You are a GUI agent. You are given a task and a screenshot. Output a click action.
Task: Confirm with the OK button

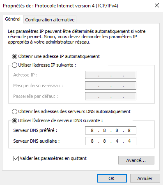[112, 178]
